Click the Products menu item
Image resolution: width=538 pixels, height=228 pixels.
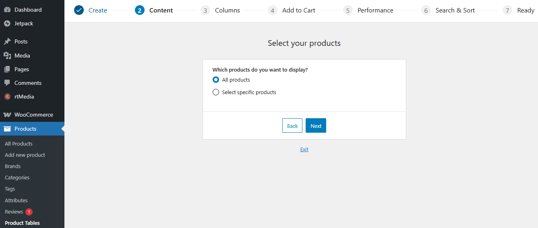tap(32, 129)
